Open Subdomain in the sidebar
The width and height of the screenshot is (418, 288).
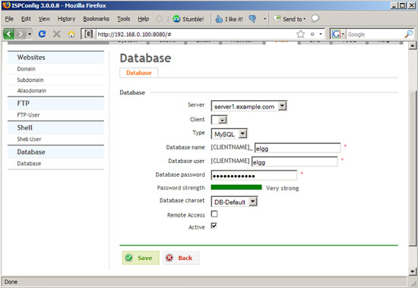(x=30, y=80)
